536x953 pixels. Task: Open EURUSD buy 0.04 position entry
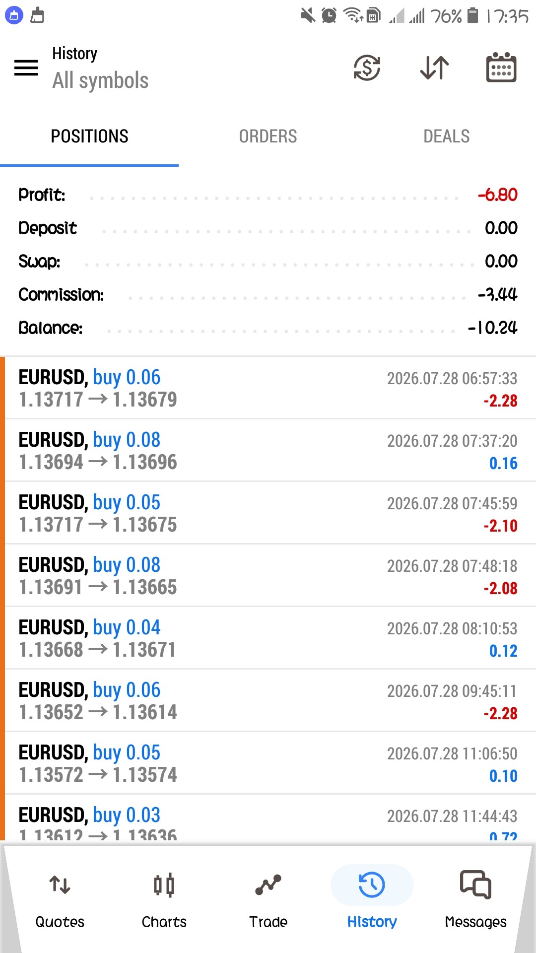[268, 638]
